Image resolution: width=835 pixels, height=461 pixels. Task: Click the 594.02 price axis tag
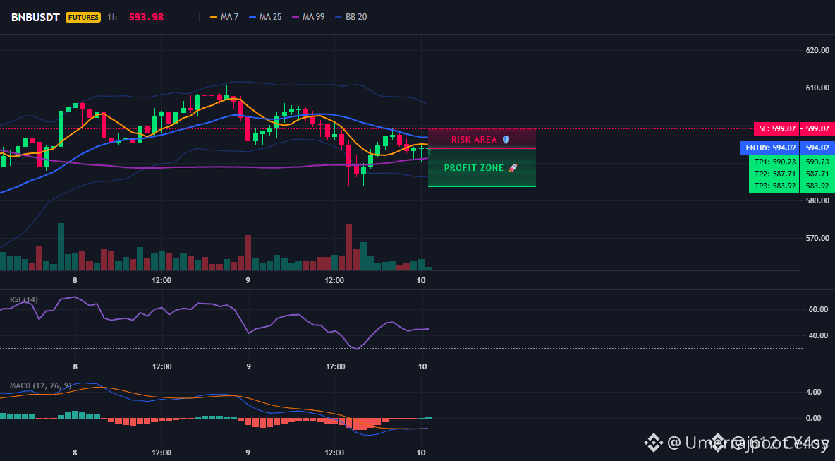tap(817, 148)
